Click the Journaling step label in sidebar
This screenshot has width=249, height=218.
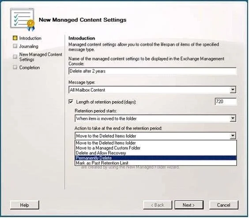(29, 46)
